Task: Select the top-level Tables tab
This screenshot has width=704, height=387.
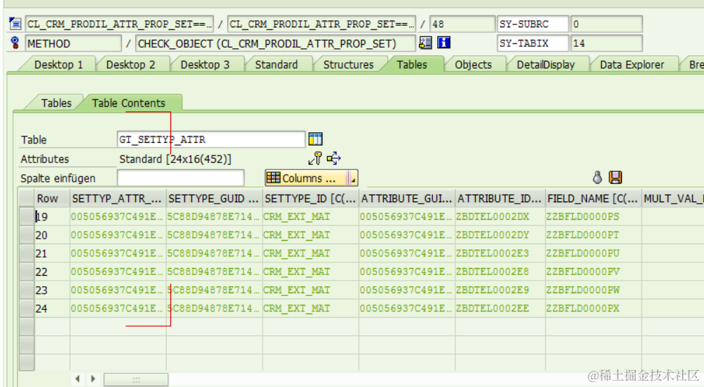Action: (x=412, y=64)
